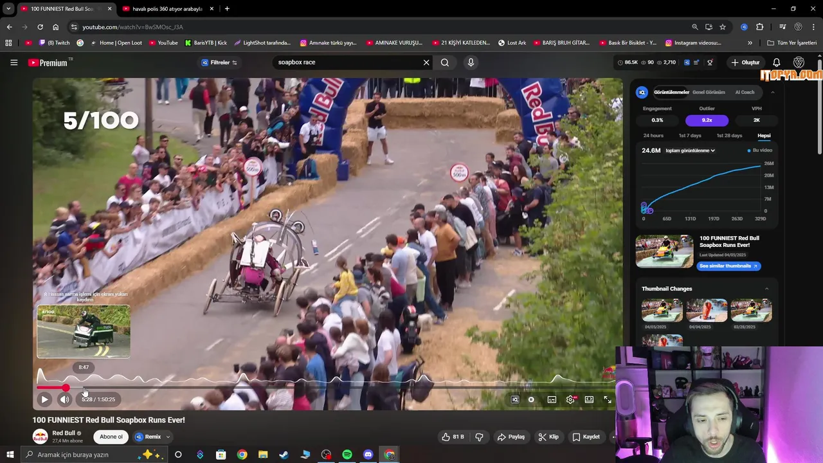Open the toplam görüntülenme dropdown

pos(690,150)
